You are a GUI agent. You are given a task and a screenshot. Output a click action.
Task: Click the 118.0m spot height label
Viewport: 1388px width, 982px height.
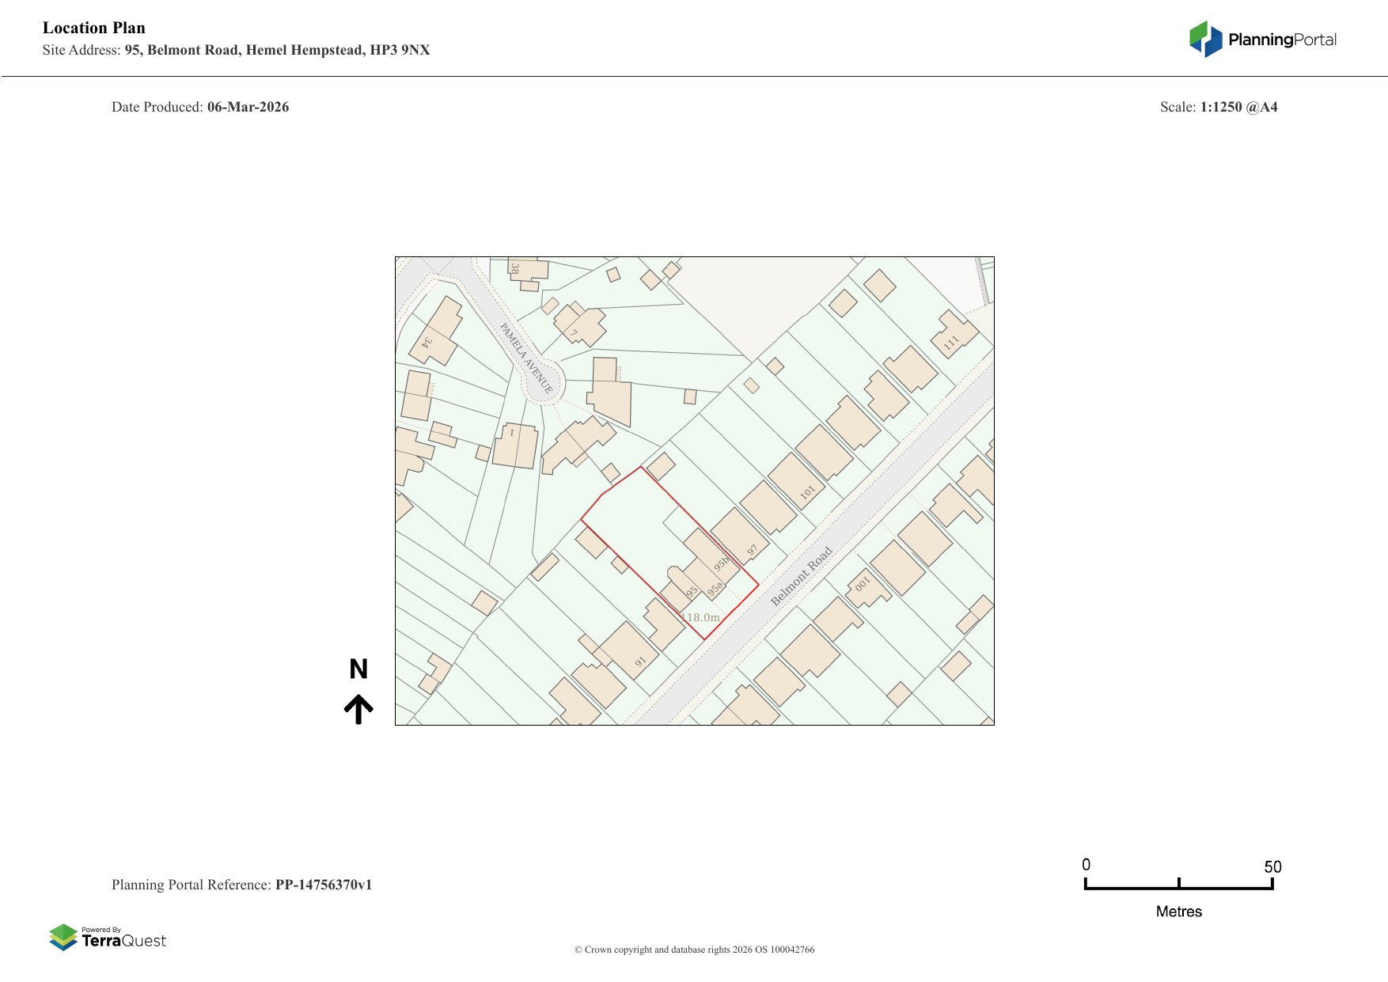pos(700,617)
